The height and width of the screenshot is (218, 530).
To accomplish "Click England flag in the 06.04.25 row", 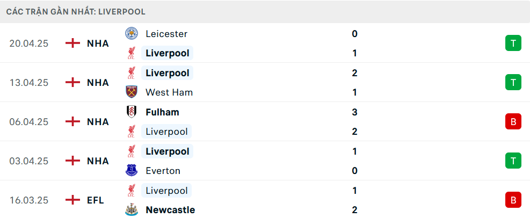I will (x=72, y=122).
